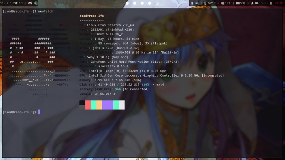285x160 pixels.
Task: Click 'alacritty 0.15.1' terminal line
Action: click(113, 66)
